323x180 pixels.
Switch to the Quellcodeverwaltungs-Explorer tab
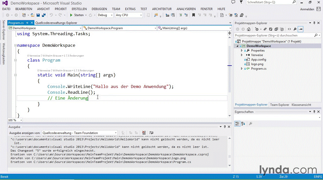(x=56, y=23)
